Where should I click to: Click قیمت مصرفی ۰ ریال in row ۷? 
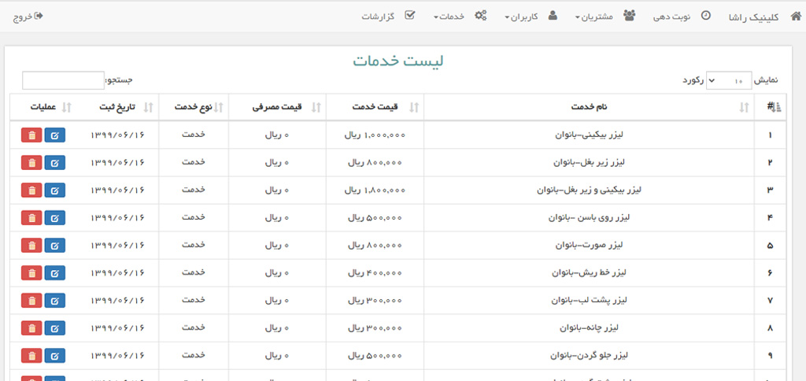277,300
